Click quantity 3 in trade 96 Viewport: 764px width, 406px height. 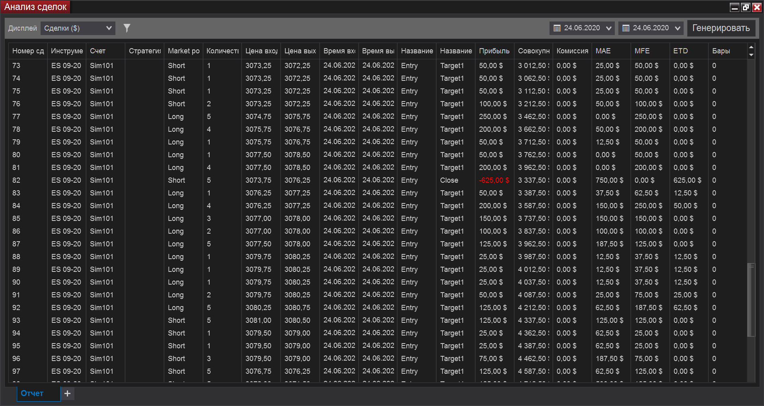[x=209, y=359]
